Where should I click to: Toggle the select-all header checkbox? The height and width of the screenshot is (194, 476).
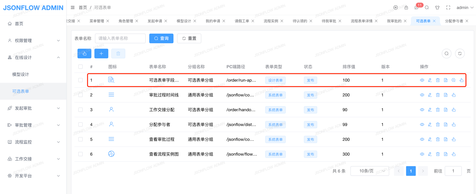tap(80, 67)
